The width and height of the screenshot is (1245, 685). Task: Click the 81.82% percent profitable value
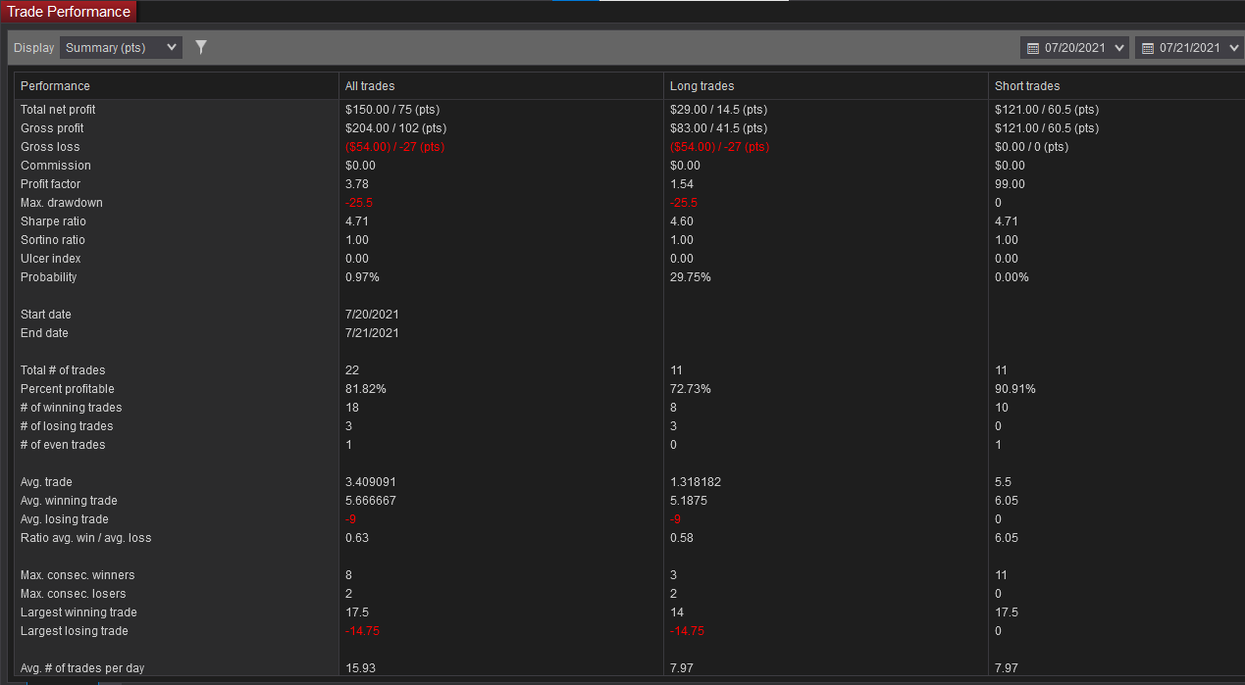click(x=366, y=389)
